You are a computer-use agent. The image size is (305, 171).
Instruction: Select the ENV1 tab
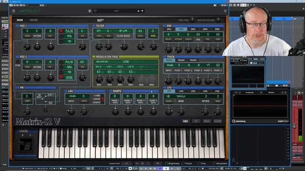point(169,29)
